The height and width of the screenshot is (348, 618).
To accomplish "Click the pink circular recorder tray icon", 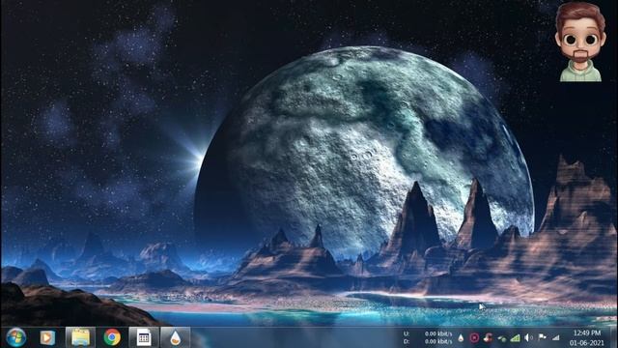I will (474, 337).
